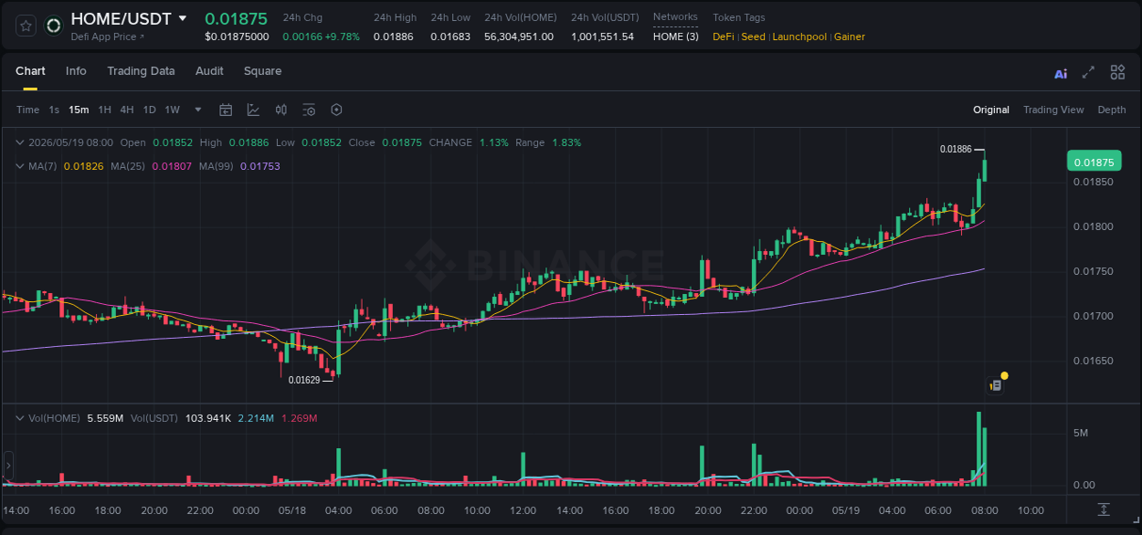Click the MA(99) value 0.01753

[260, 166]
